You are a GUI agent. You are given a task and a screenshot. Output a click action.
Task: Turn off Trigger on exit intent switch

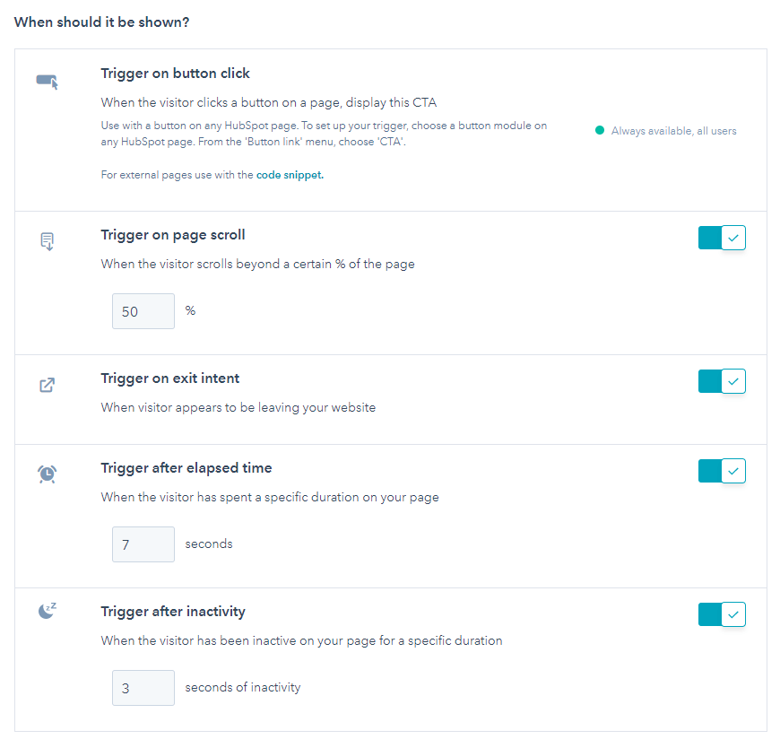pyautogui.click(x=722, y=381)
